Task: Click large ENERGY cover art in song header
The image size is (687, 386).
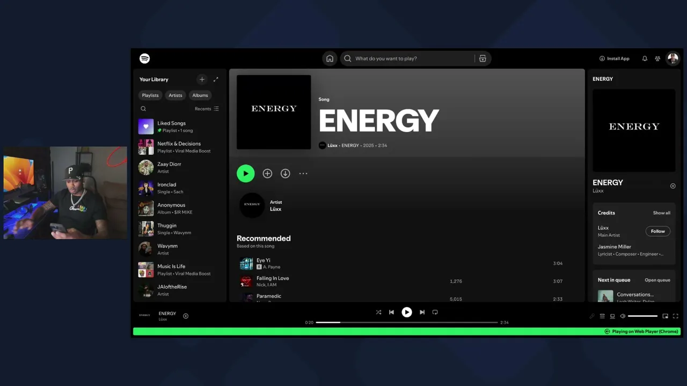Action: pyautogui.click(x=274, y=112)
